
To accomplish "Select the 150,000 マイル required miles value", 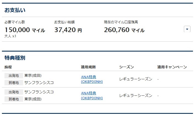I will click(25, 30).
